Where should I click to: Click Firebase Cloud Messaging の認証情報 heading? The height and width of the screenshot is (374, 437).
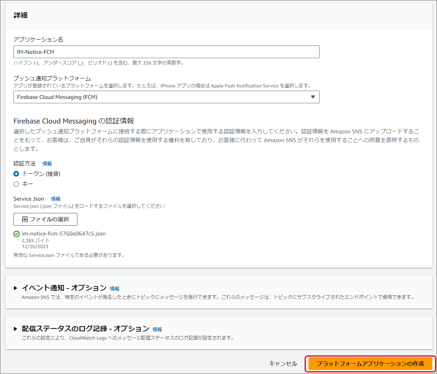click(74, 121)
